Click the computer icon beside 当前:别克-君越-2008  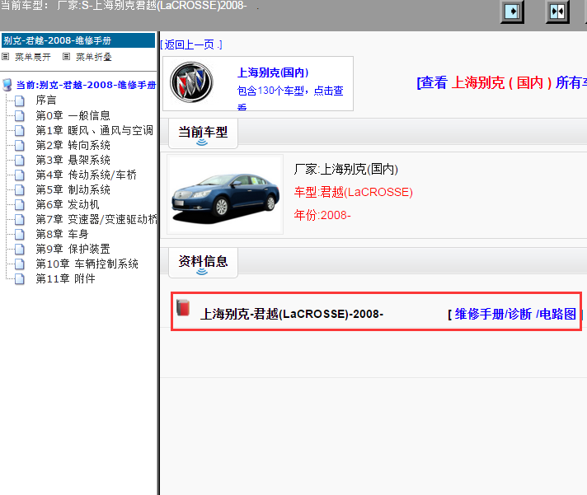pos(7,85)
